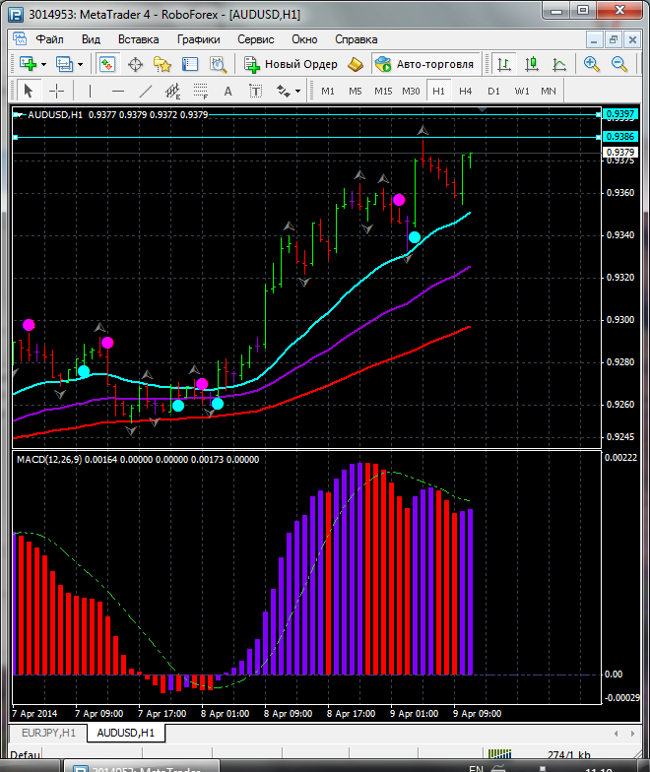Click the zoom out magnifier icon
Viewport: 650px width, 772px height.
click(619, 64)
